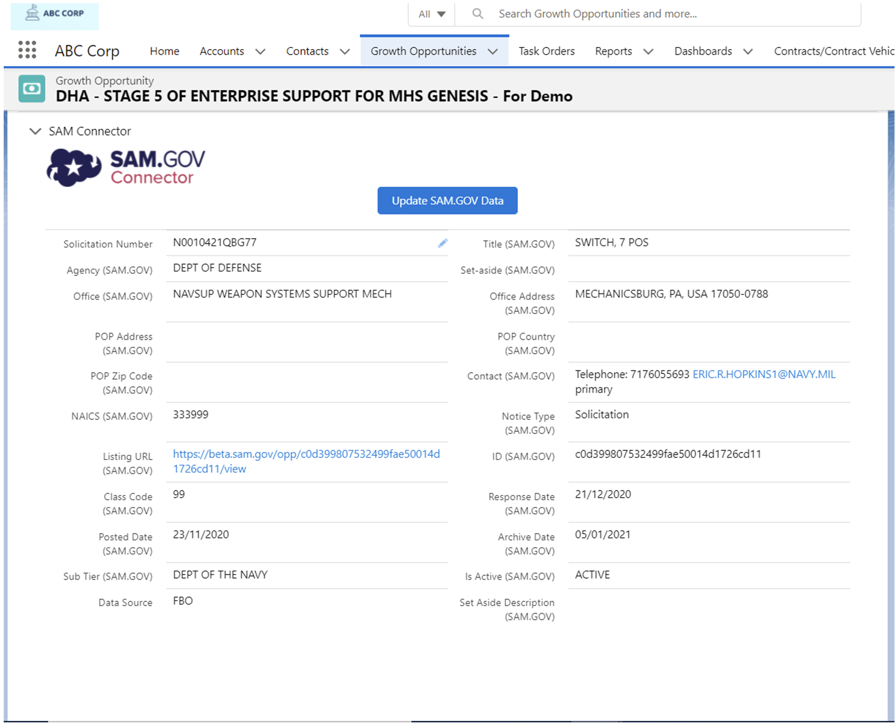Click the Update SAM.GOV Data button
Image resolution: width=895 pixels, height=725 pixels.
[447, 201]
